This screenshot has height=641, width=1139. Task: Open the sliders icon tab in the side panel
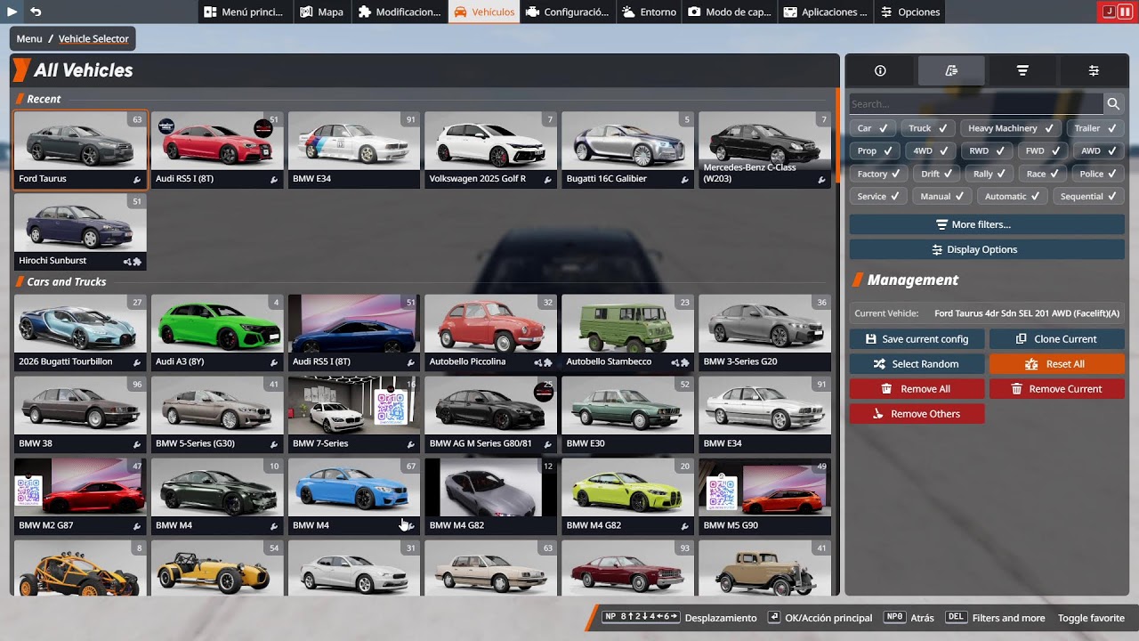[x=1094, y=70]
